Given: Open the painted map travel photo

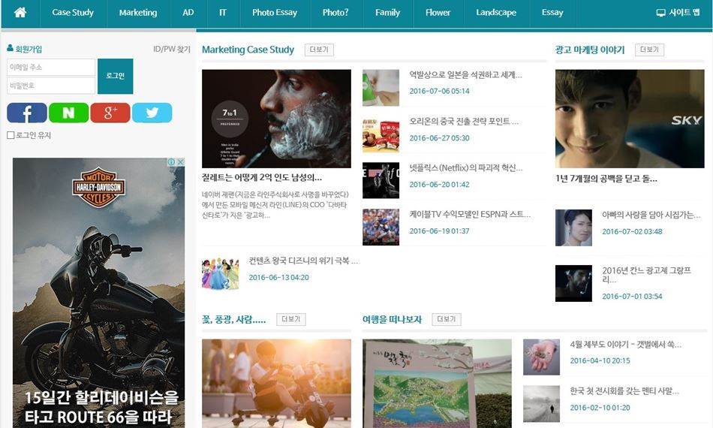Looking at the screenshot, I should (x=437, y=384).
